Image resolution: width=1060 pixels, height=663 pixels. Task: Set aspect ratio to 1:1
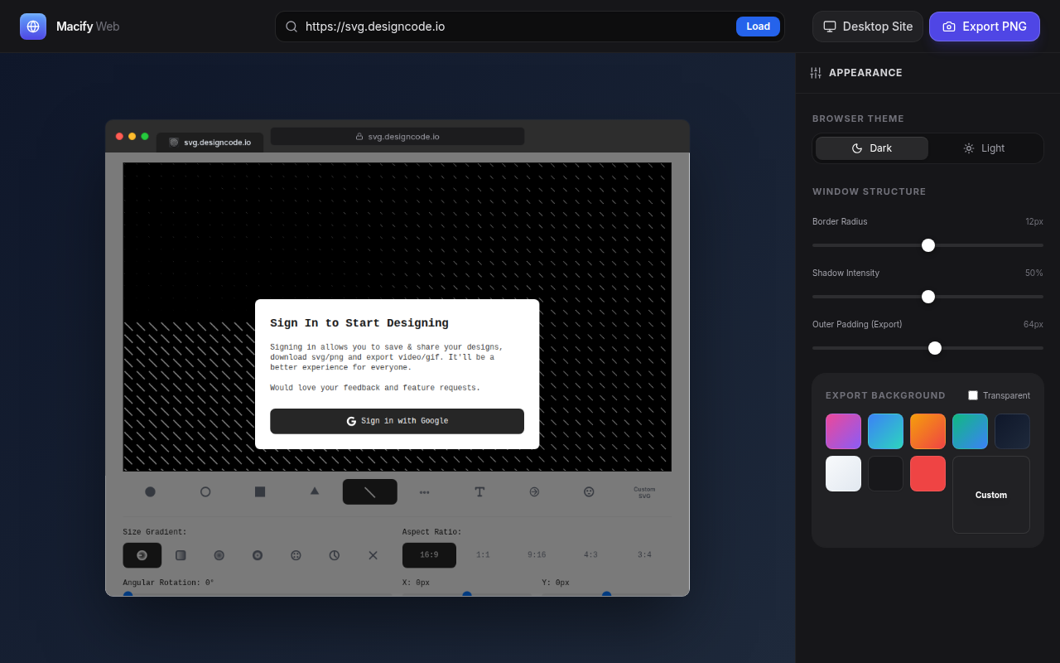483,554
